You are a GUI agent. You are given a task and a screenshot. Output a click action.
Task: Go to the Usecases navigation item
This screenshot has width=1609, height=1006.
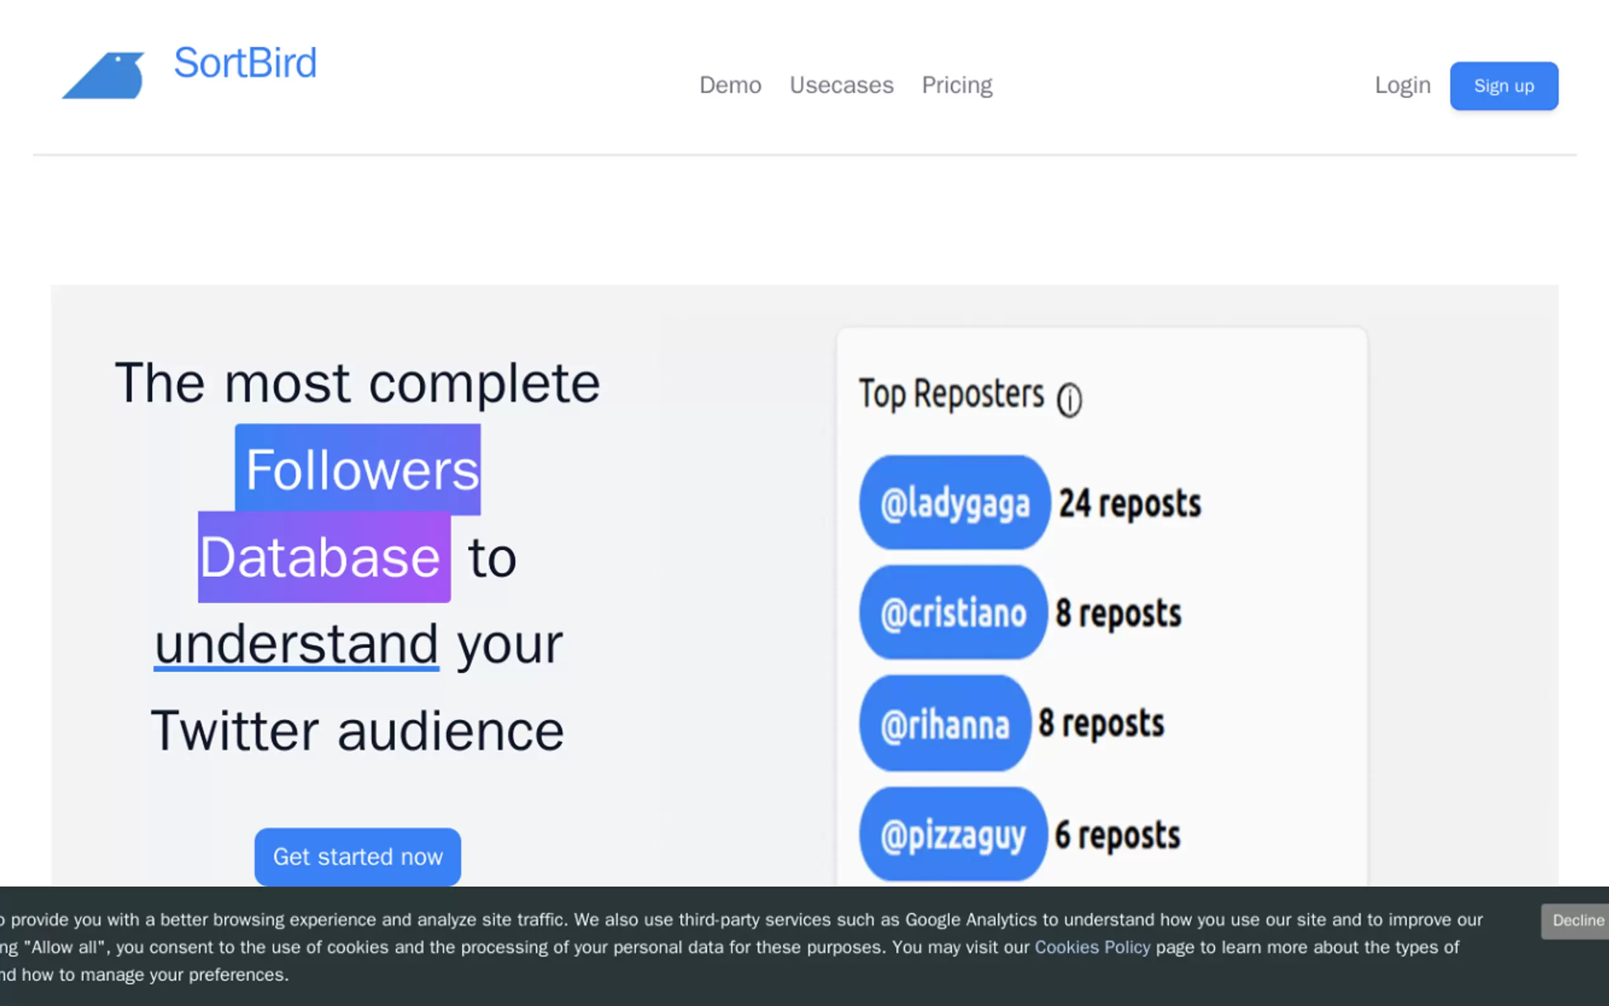pyautogui.click(x=841, y=85)
